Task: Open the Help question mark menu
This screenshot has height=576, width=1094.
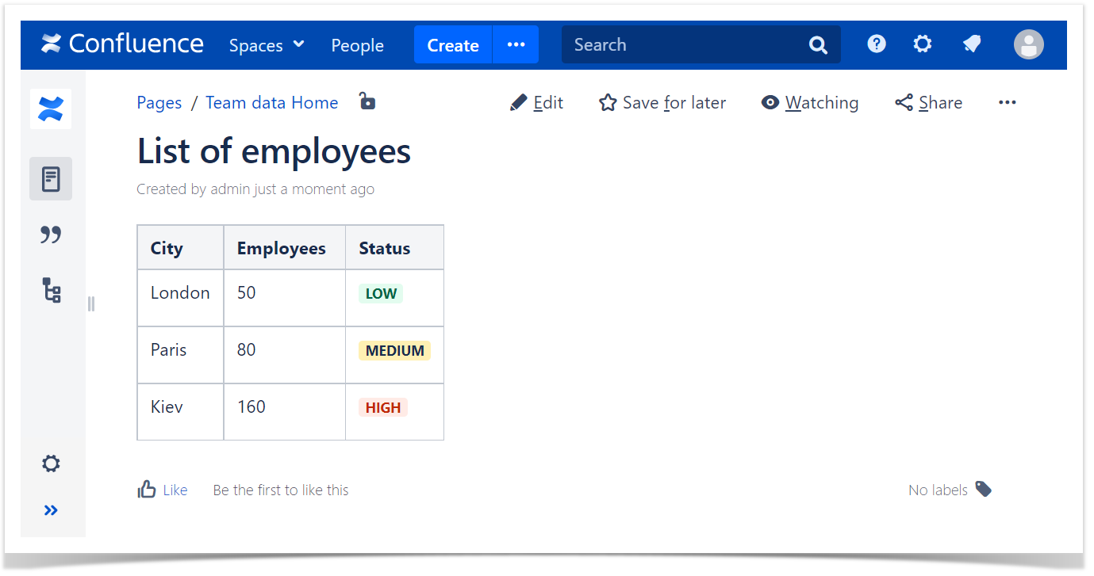Action: tap(876, 44)
